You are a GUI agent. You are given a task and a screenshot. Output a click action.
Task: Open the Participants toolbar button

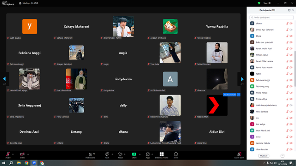(91, 155)
